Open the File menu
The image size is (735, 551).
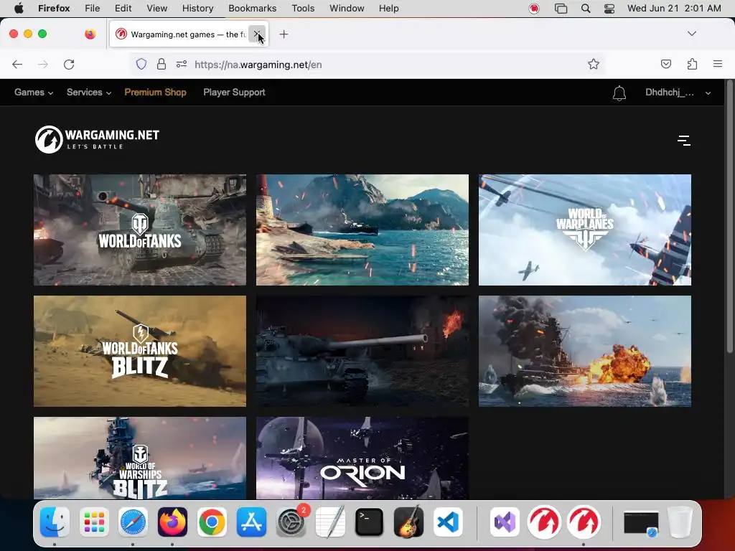pos(93,9)
